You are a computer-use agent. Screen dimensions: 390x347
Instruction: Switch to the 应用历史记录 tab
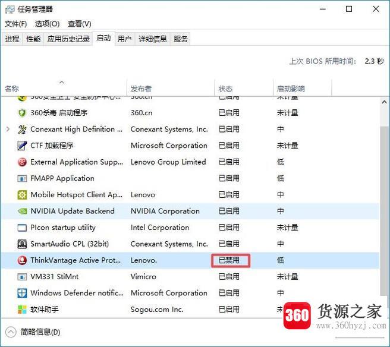(68, 39)
